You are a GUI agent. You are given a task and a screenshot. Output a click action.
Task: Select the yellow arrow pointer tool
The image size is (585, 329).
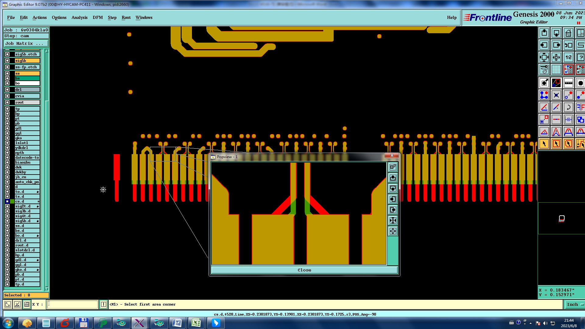point(544,144)
